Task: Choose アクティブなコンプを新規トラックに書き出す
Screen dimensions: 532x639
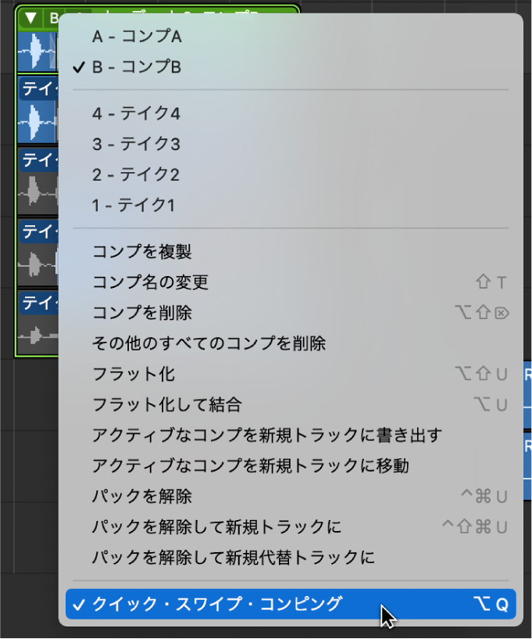Action: tap(291, 435)
